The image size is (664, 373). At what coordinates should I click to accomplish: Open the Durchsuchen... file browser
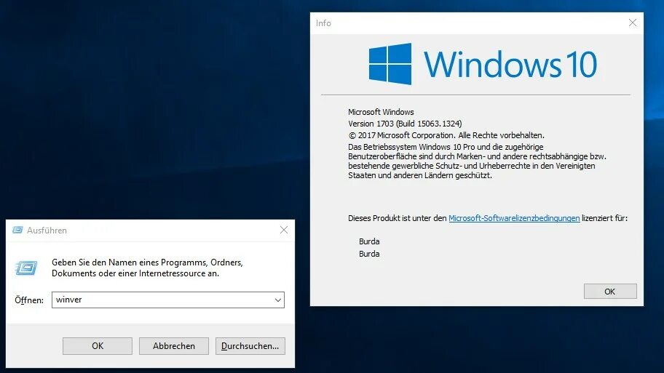(250, 346)
